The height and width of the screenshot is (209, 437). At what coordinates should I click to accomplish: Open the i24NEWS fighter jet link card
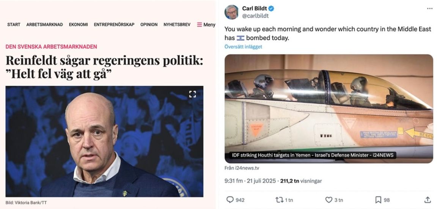pyautogui.click(x=329, y=109)
